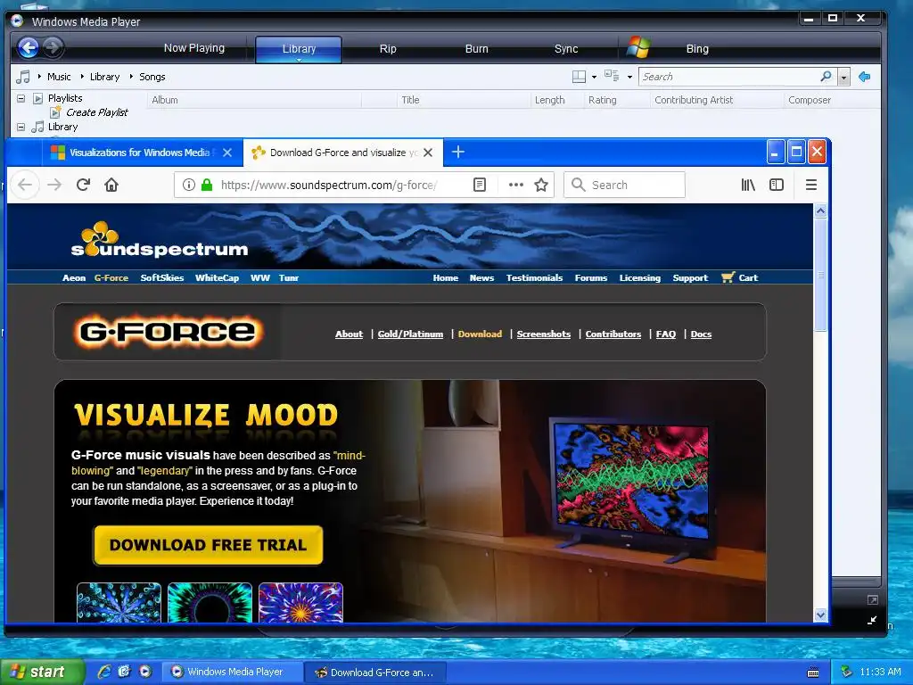The width and height of the screenshot is (913, 685).
Task: Collapse the Playlists tree node
Action: click(21, 98)
